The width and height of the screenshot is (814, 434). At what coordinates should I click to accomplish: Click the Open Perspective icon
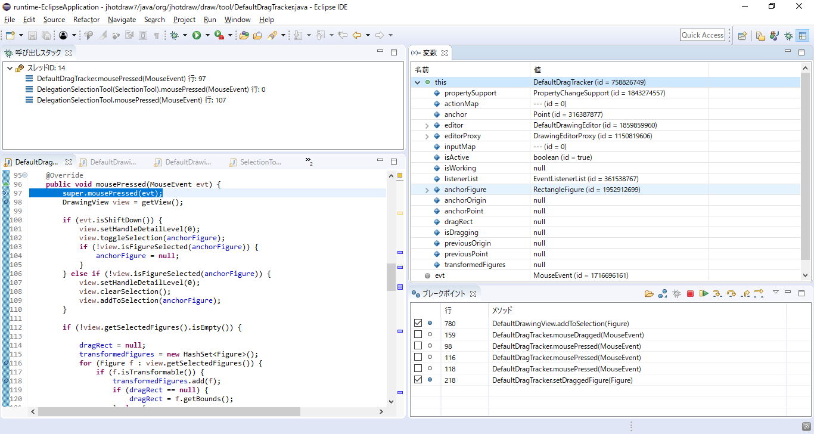point(742,35)
